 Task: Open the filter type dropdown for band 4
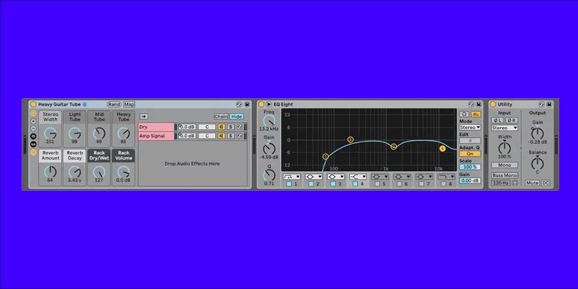[358, 177]
